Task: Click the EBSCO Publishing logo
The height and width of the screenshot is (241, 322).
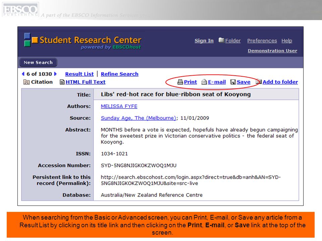Action: 20,9
